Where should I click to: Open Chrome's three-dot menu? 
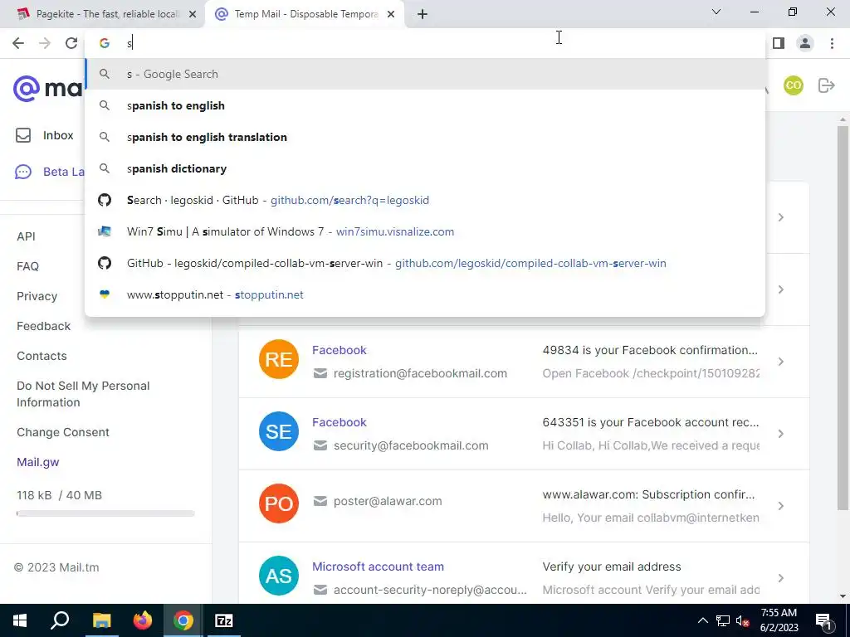pos(832,43)
